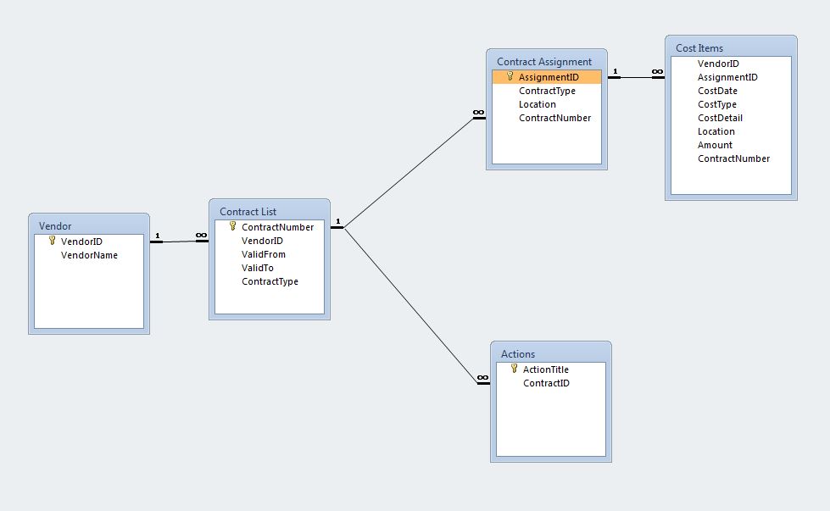Select the Contract Assignment table title
The width and height of the screenshot is (830, 511).
point(547,61)
